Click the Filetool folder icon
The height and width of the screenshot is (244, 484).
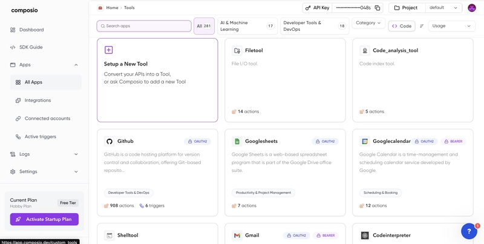(x=237, y=50)
